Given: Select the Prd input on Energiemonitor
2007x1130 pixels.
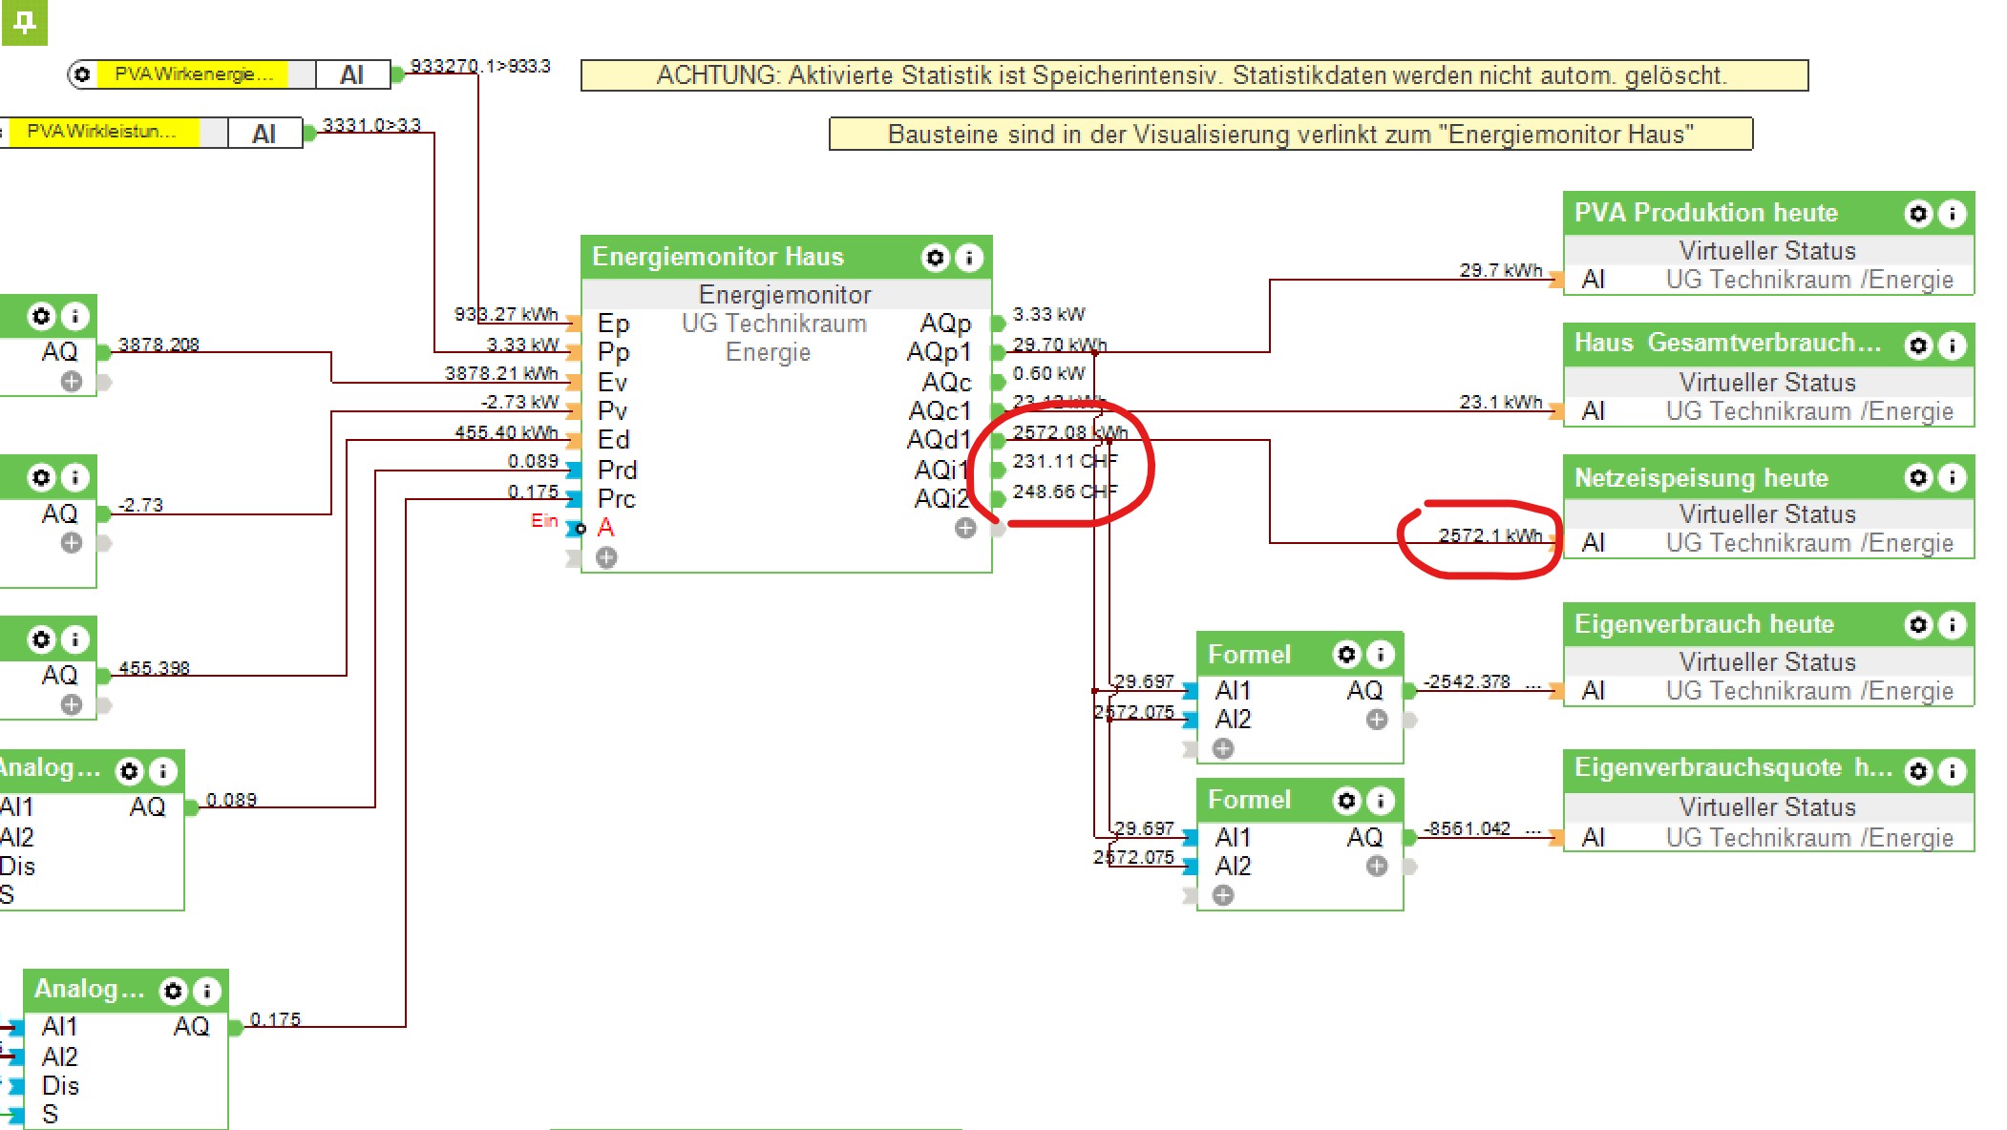Looking at the screenshot, I should tap(618, 470).
